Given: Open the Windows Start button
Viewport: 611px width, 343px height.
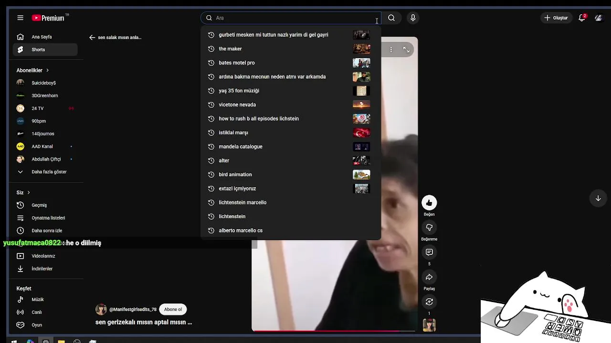Looking at the screenshot, I should click(x=14, y=341).
